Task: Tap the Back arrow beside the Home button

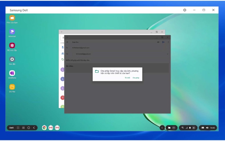Action: tap(34, 128)
